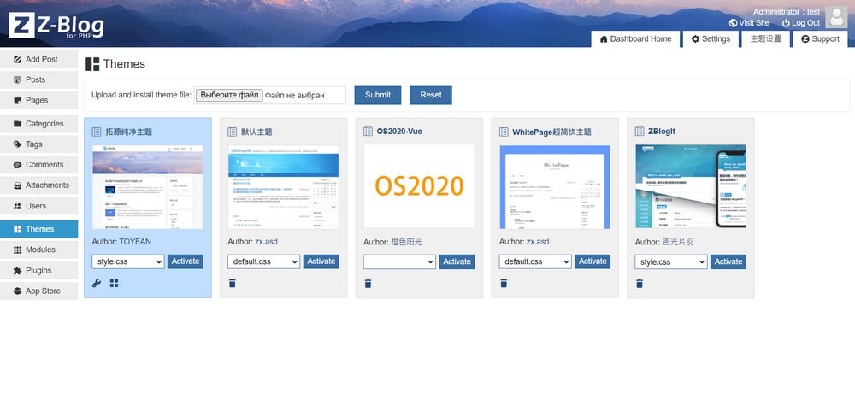Click the info icon beside ZBlogIt title

[640, 132]
